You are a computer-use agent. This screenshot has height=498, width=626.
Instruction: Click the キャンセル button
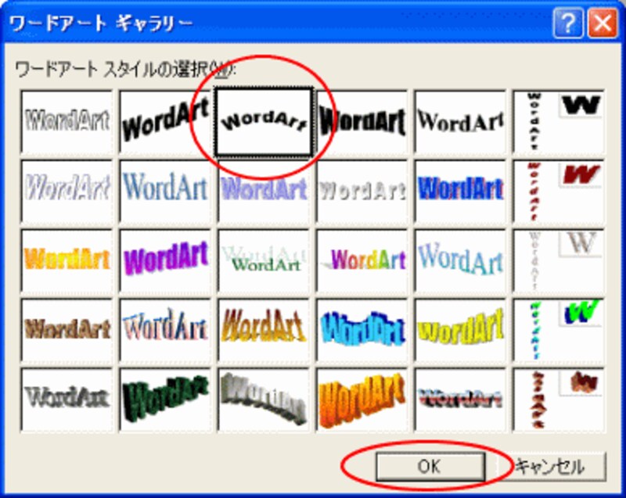coord(552,466)
